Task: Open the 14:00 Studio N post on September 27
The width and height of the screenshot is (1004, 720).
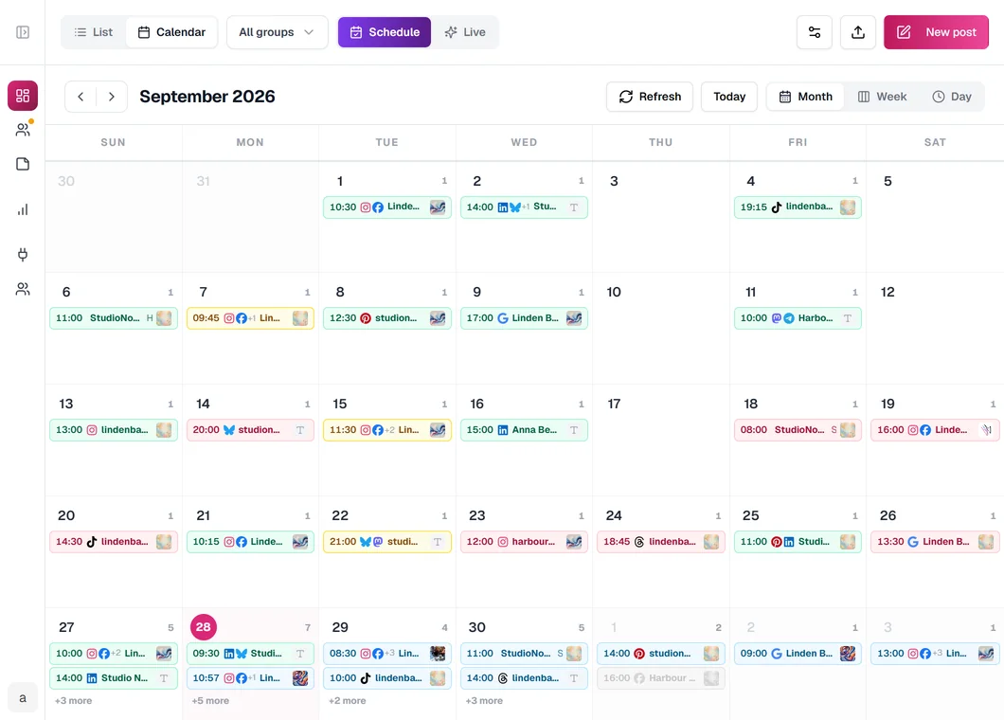Action: coord(114,677)
